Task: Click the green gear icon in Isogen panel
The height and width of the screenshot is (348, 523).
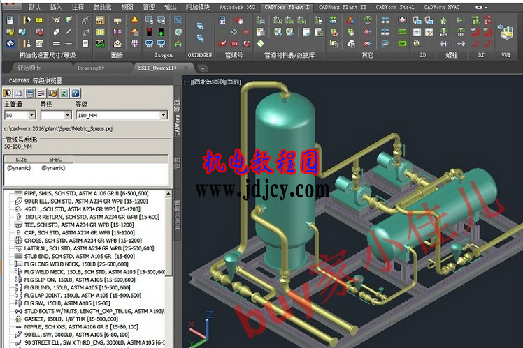Action: coord(178,32)
